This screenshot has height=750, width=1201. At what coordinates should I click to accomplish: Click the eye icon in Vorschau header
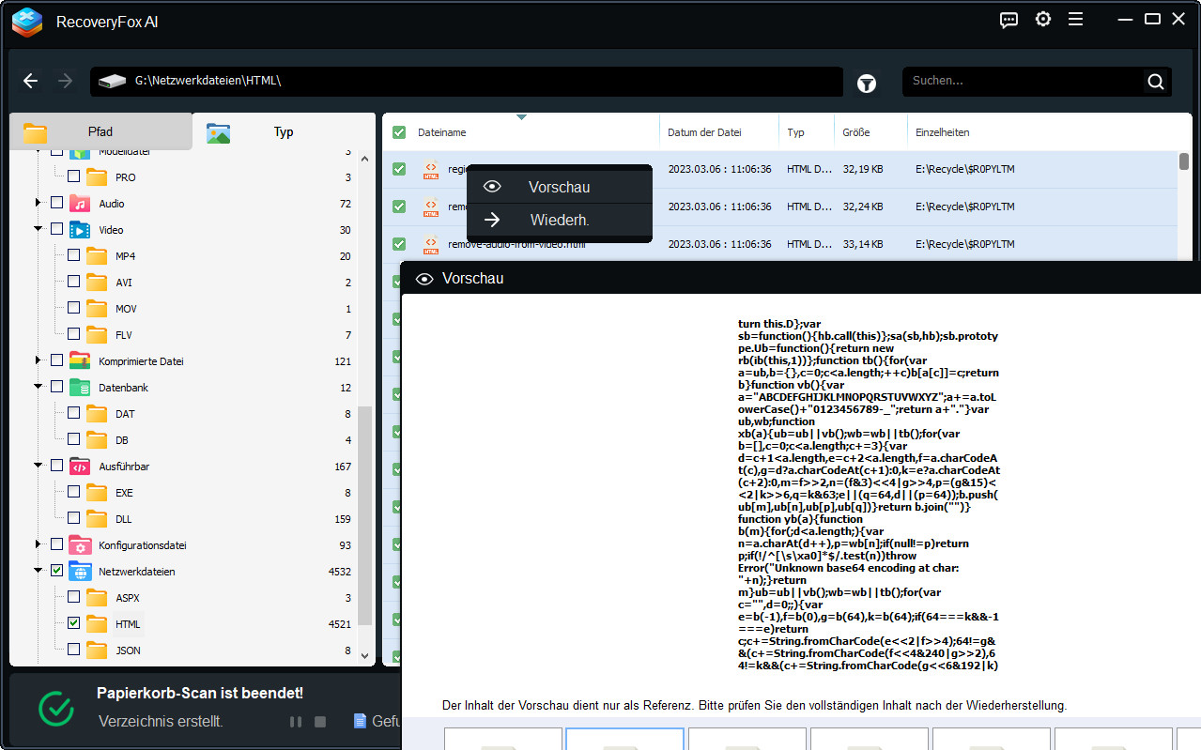424,279
